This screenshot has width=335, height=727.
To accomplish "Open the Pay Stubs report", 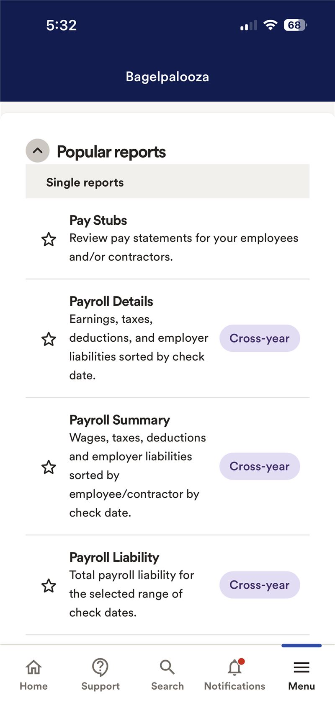I will click(98, 221).
